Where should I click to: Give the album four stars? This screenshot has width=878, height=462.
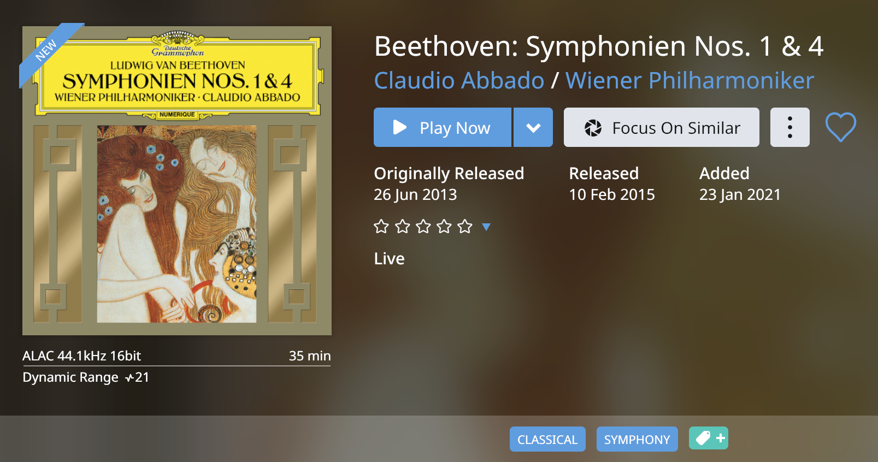(x=444, y=226)
